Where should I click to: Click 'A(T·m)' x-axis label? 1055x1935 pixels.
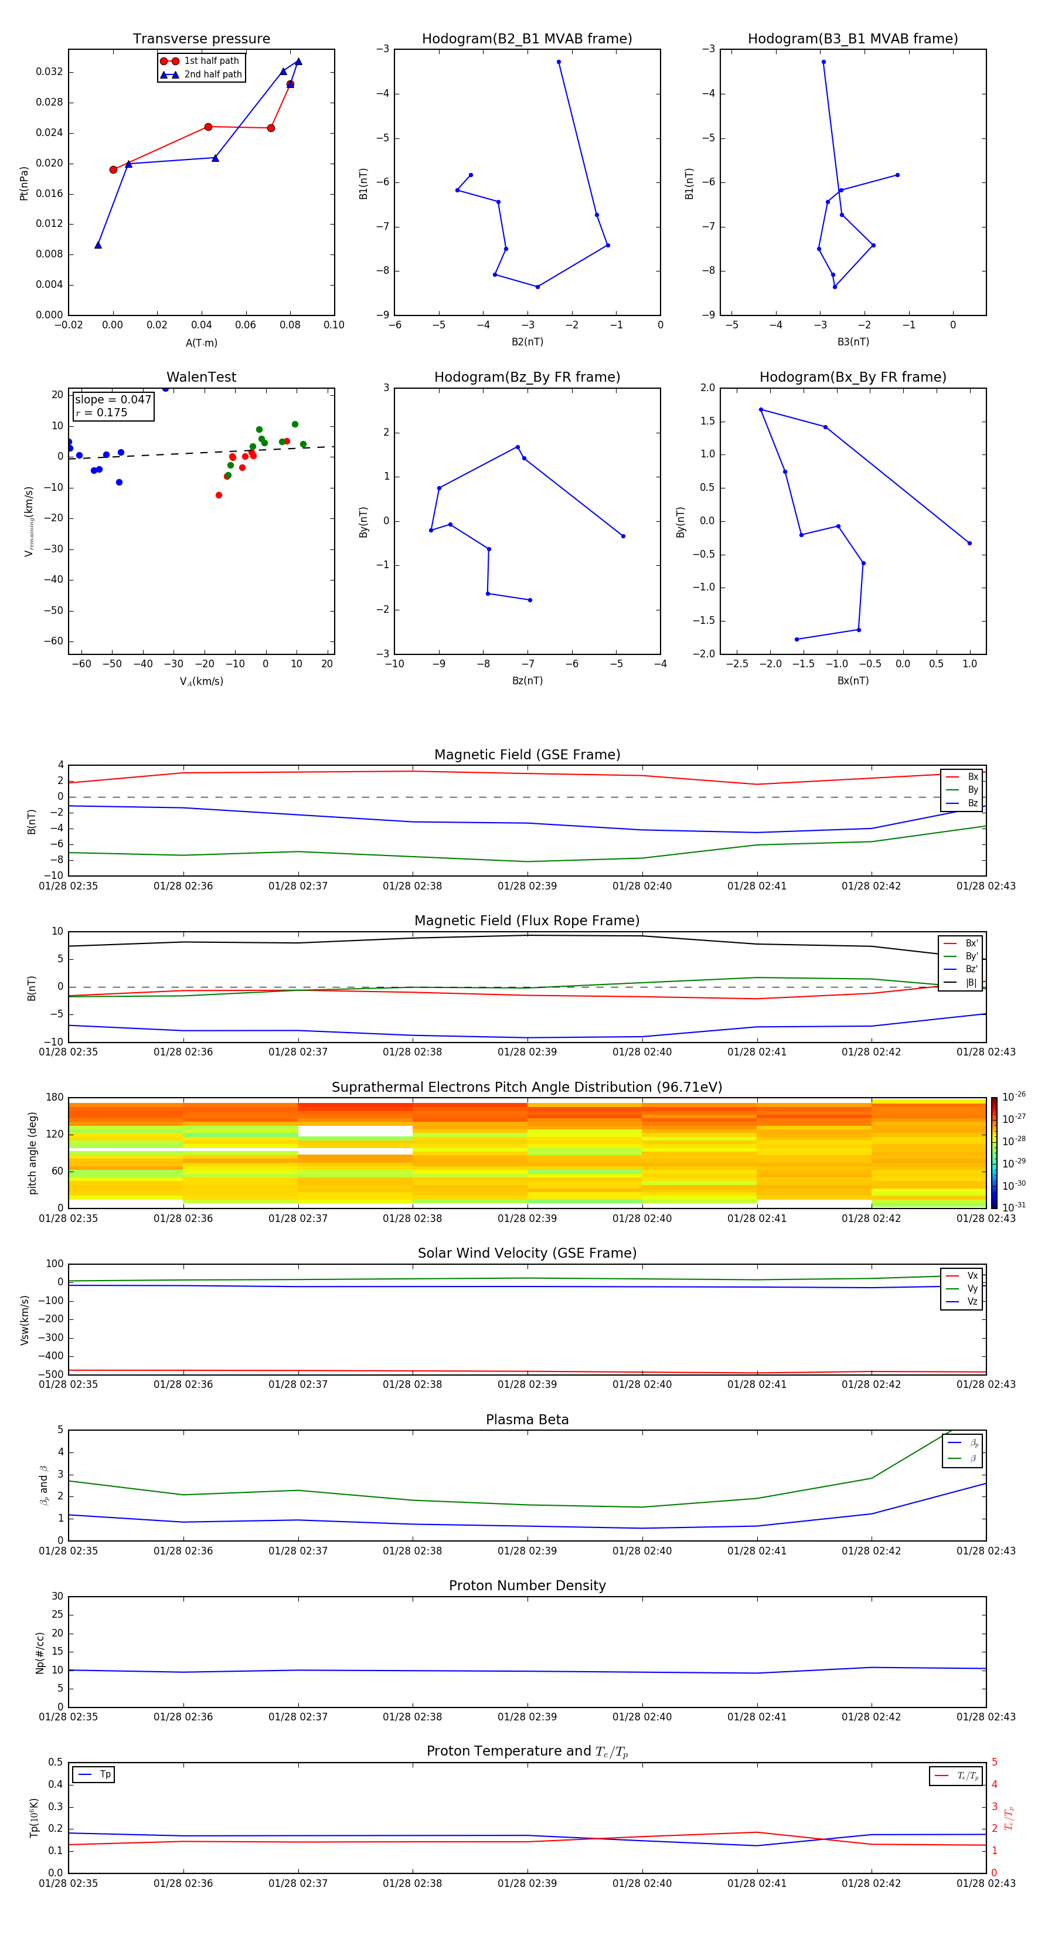click(x=201, y=343)
